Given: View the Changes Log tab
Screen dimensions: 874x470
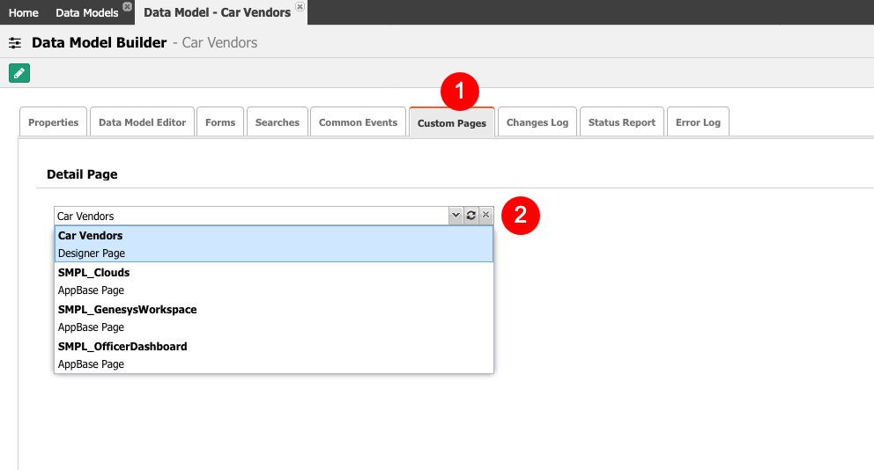Looking at the screenshot, I should 537,122.
